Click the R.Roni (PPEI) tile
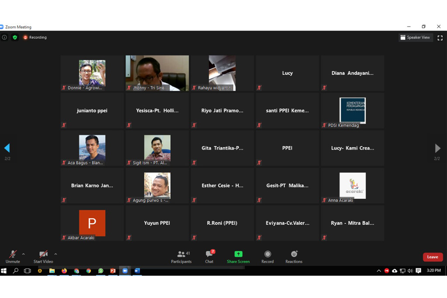The image size is (447, 298). click(x=222, y=223)
